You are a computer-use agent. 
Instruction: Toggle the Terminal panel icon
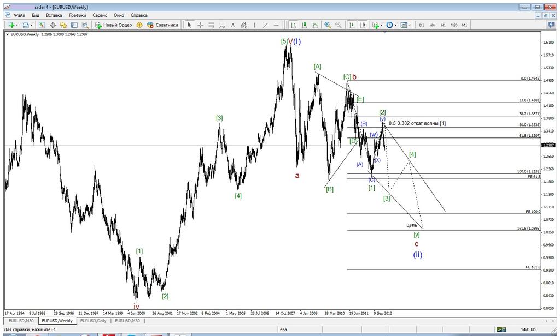[74, 25]
